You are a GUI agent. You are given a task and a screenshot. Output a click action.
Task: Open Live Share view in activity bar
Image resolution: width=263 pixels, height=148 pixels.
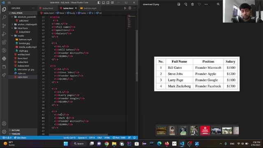point(4,75)
